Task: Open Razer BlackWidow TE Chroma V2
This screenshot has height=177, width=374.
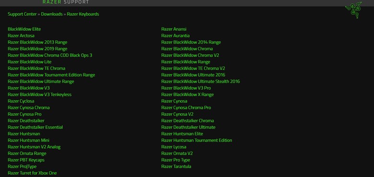Action: point(193,69)
